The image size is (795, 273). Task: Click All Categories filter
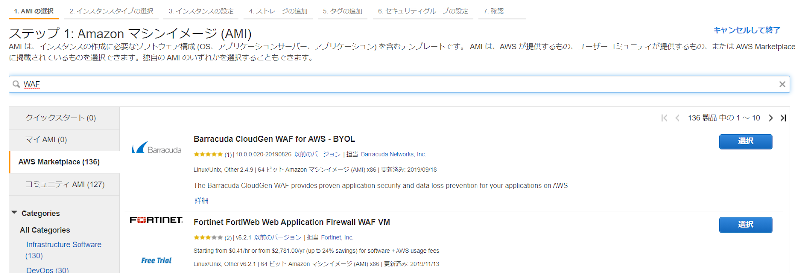click(45, 230)
